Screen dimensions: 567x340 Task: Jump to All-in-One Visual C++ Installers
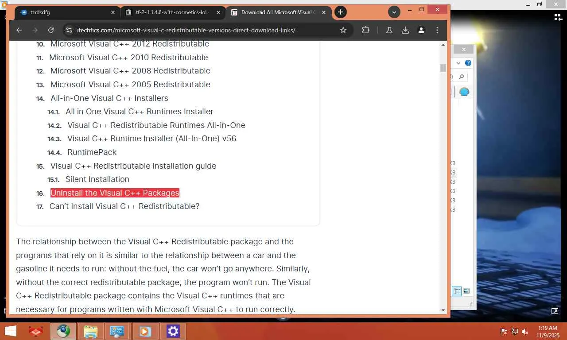click(x=109, y=98)
